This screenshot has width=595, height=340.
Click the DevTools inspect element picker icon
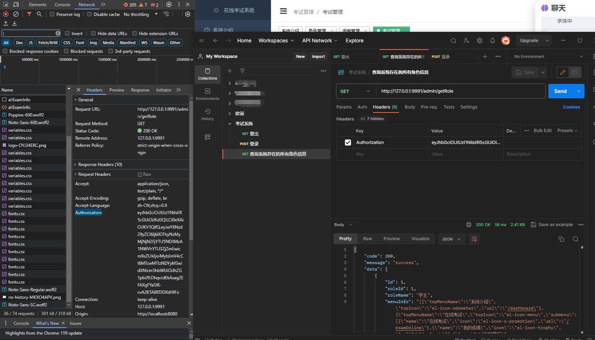point(6,5)
